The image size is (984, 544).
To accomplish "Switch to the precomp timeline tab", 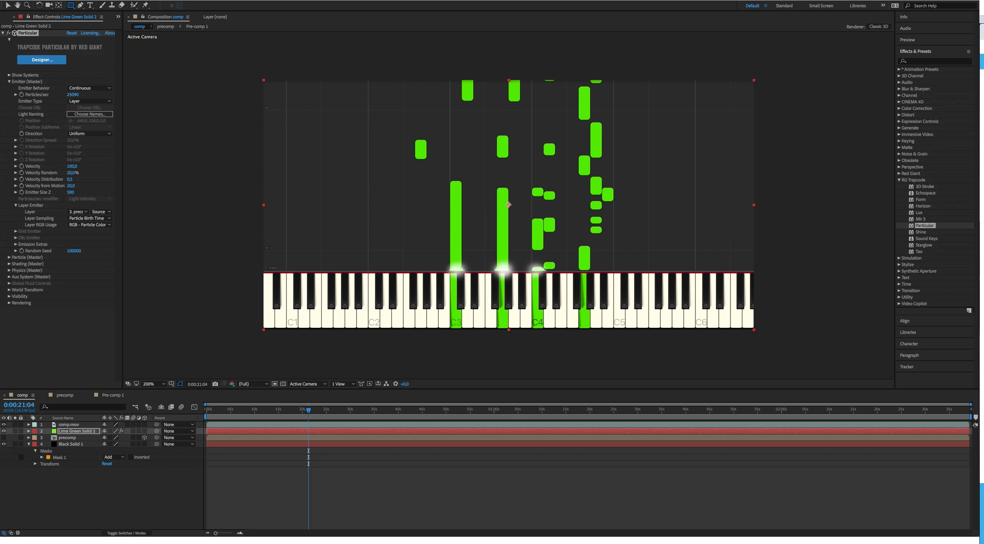I will coord(65,395).
